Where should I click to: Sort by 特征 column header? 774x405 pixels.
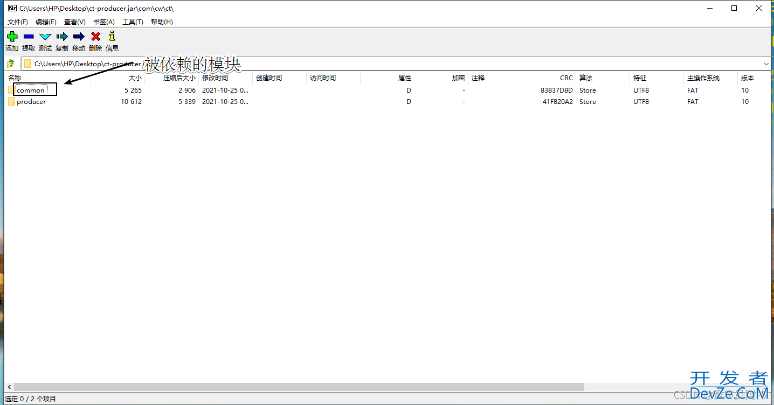(x=640, y=78)
